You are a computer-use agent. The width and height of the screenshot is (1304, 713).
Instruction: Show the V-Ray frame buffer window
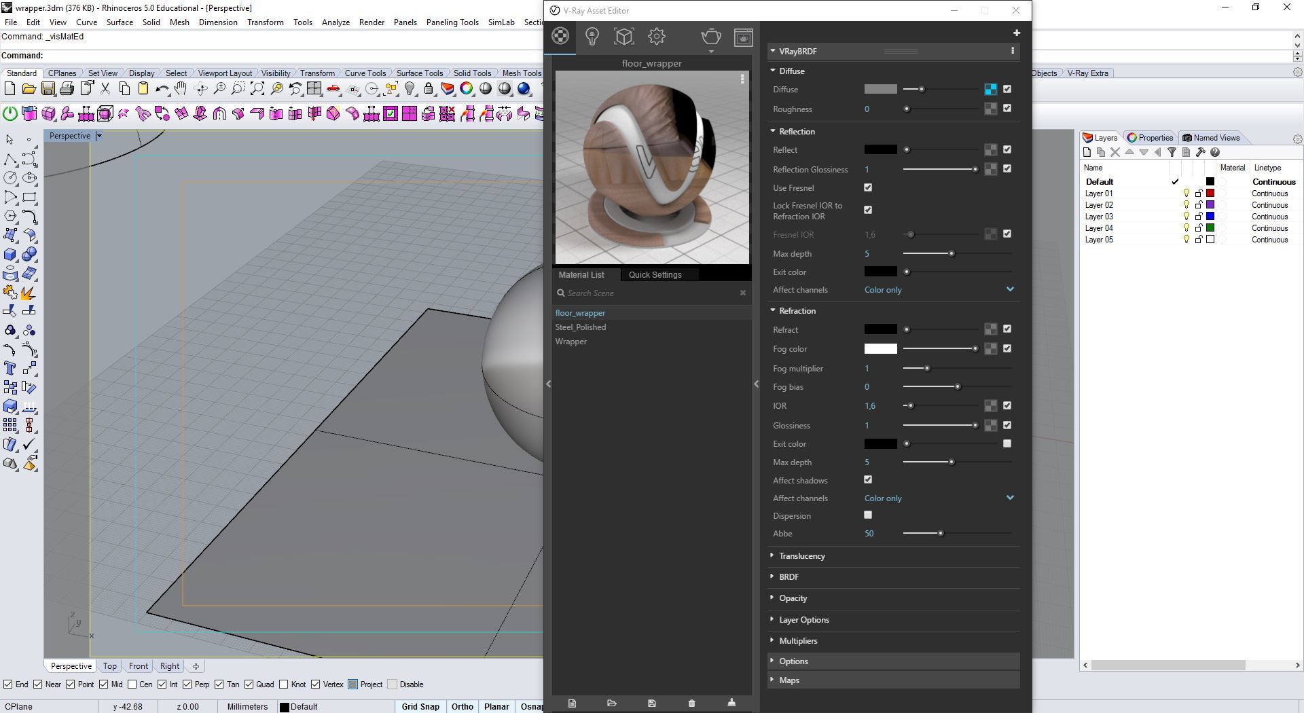tap(744, 37)
